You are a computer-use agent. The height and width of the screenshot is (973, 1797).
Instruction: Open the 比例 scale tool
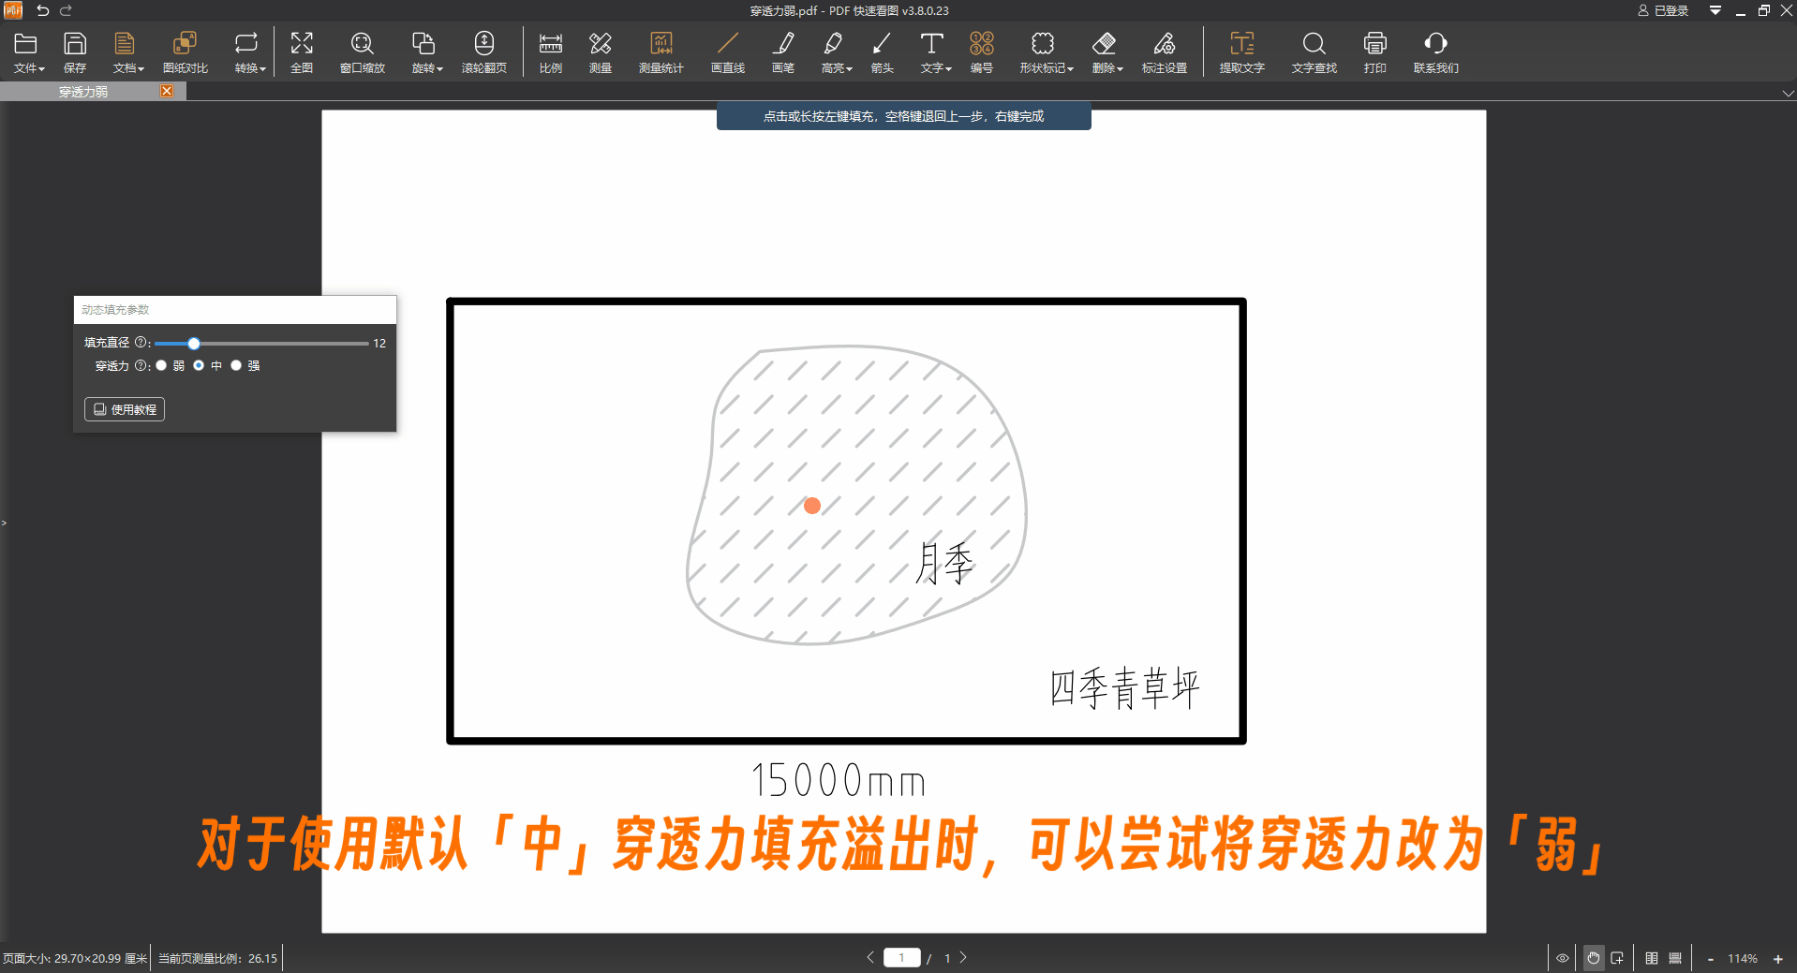click(551, 52)
